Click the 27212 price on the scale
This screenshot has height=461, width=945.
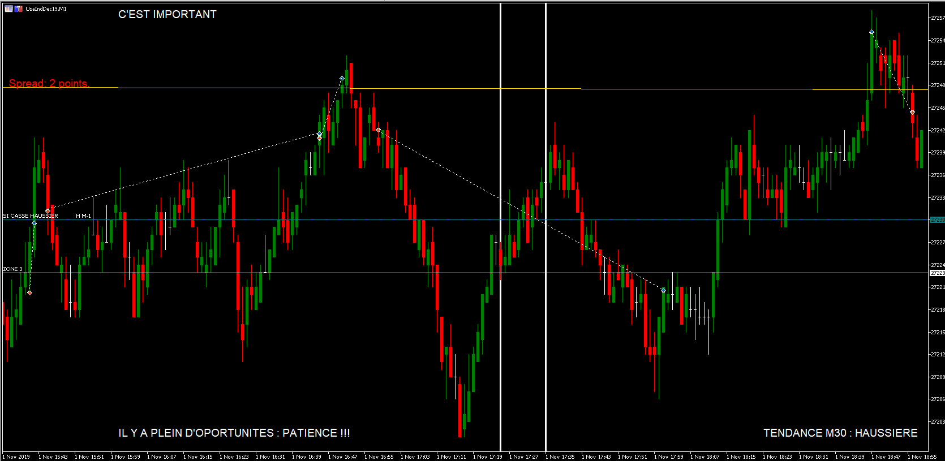tap(938, 355)
